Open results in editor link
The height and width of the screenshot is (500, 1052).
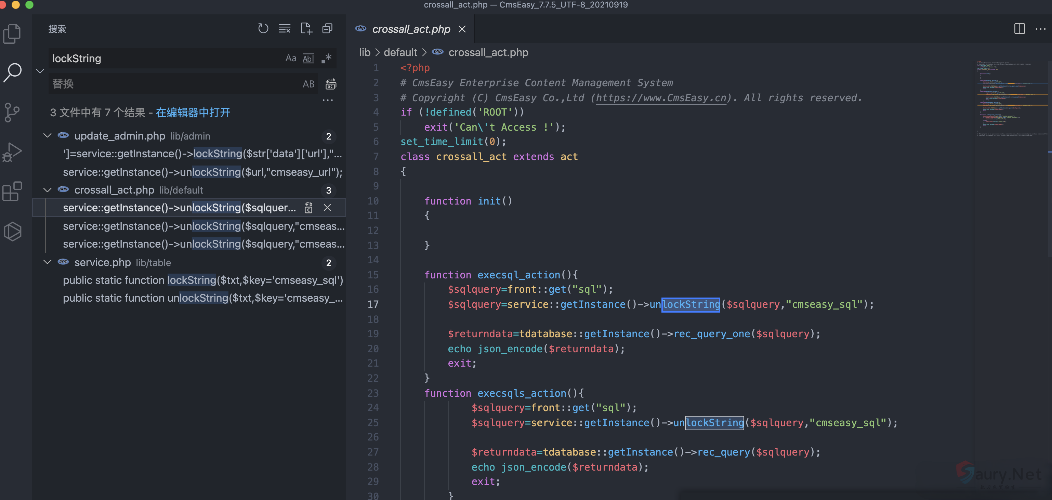(x=193, y=112)
